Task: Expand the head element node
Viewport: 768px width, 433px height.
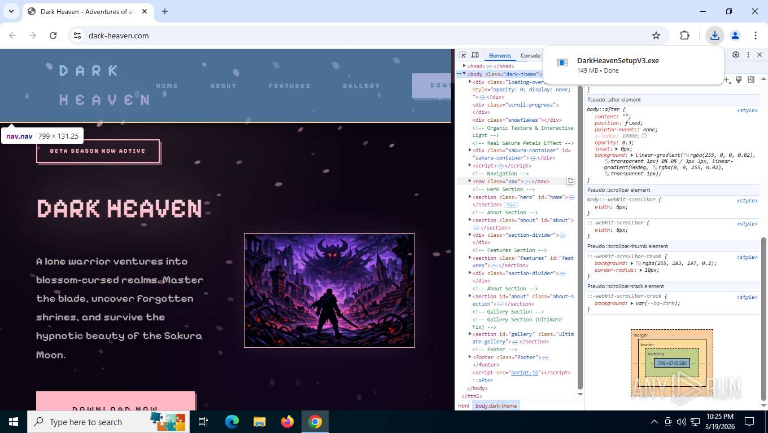Action: pos(464,66)
